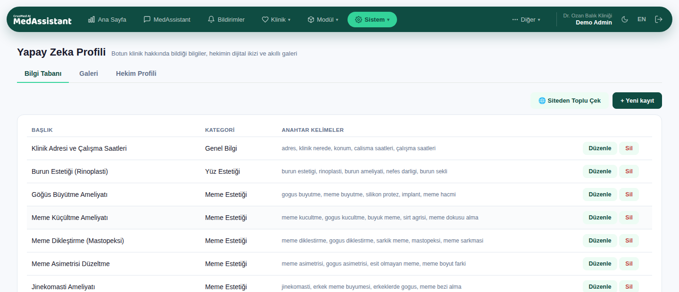679x292 pixels.
Task: Open the Klinik dropdown menu
Action: 276,19
